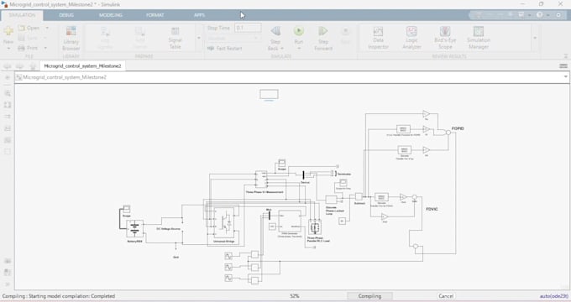
Task: Click the Fit to View palette icon
Action: [8, 105]
